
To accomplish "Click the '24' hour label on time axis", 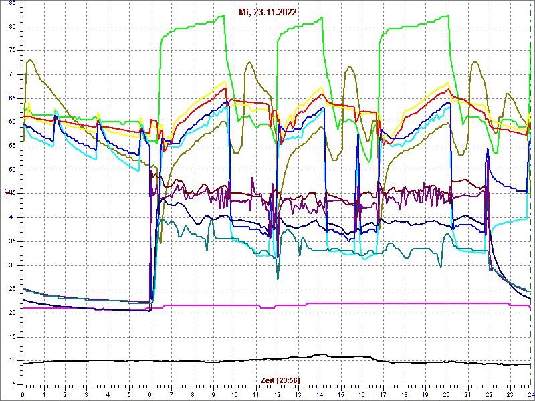I will tap(530, 395).
